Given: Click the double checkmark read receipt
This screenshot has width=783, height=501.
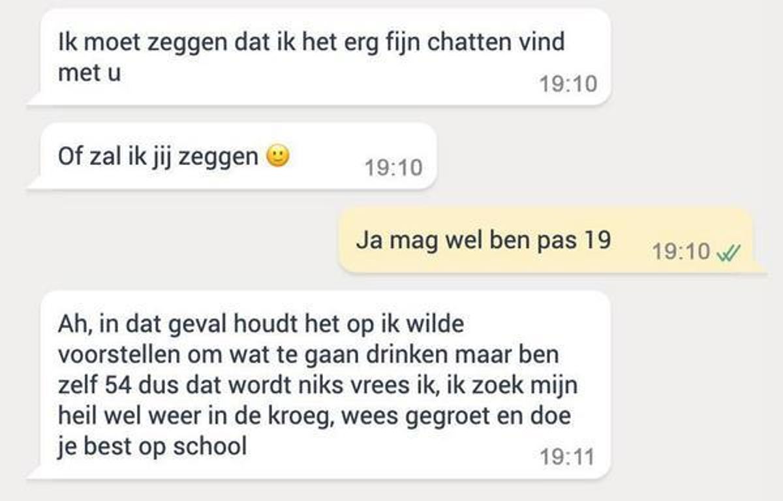Looking at the screenshot, I should point(728,252).
